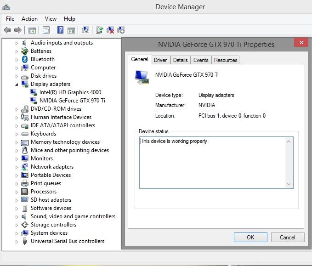
Task: Collapse the Display adapters node
Action: tap(17, 85)
